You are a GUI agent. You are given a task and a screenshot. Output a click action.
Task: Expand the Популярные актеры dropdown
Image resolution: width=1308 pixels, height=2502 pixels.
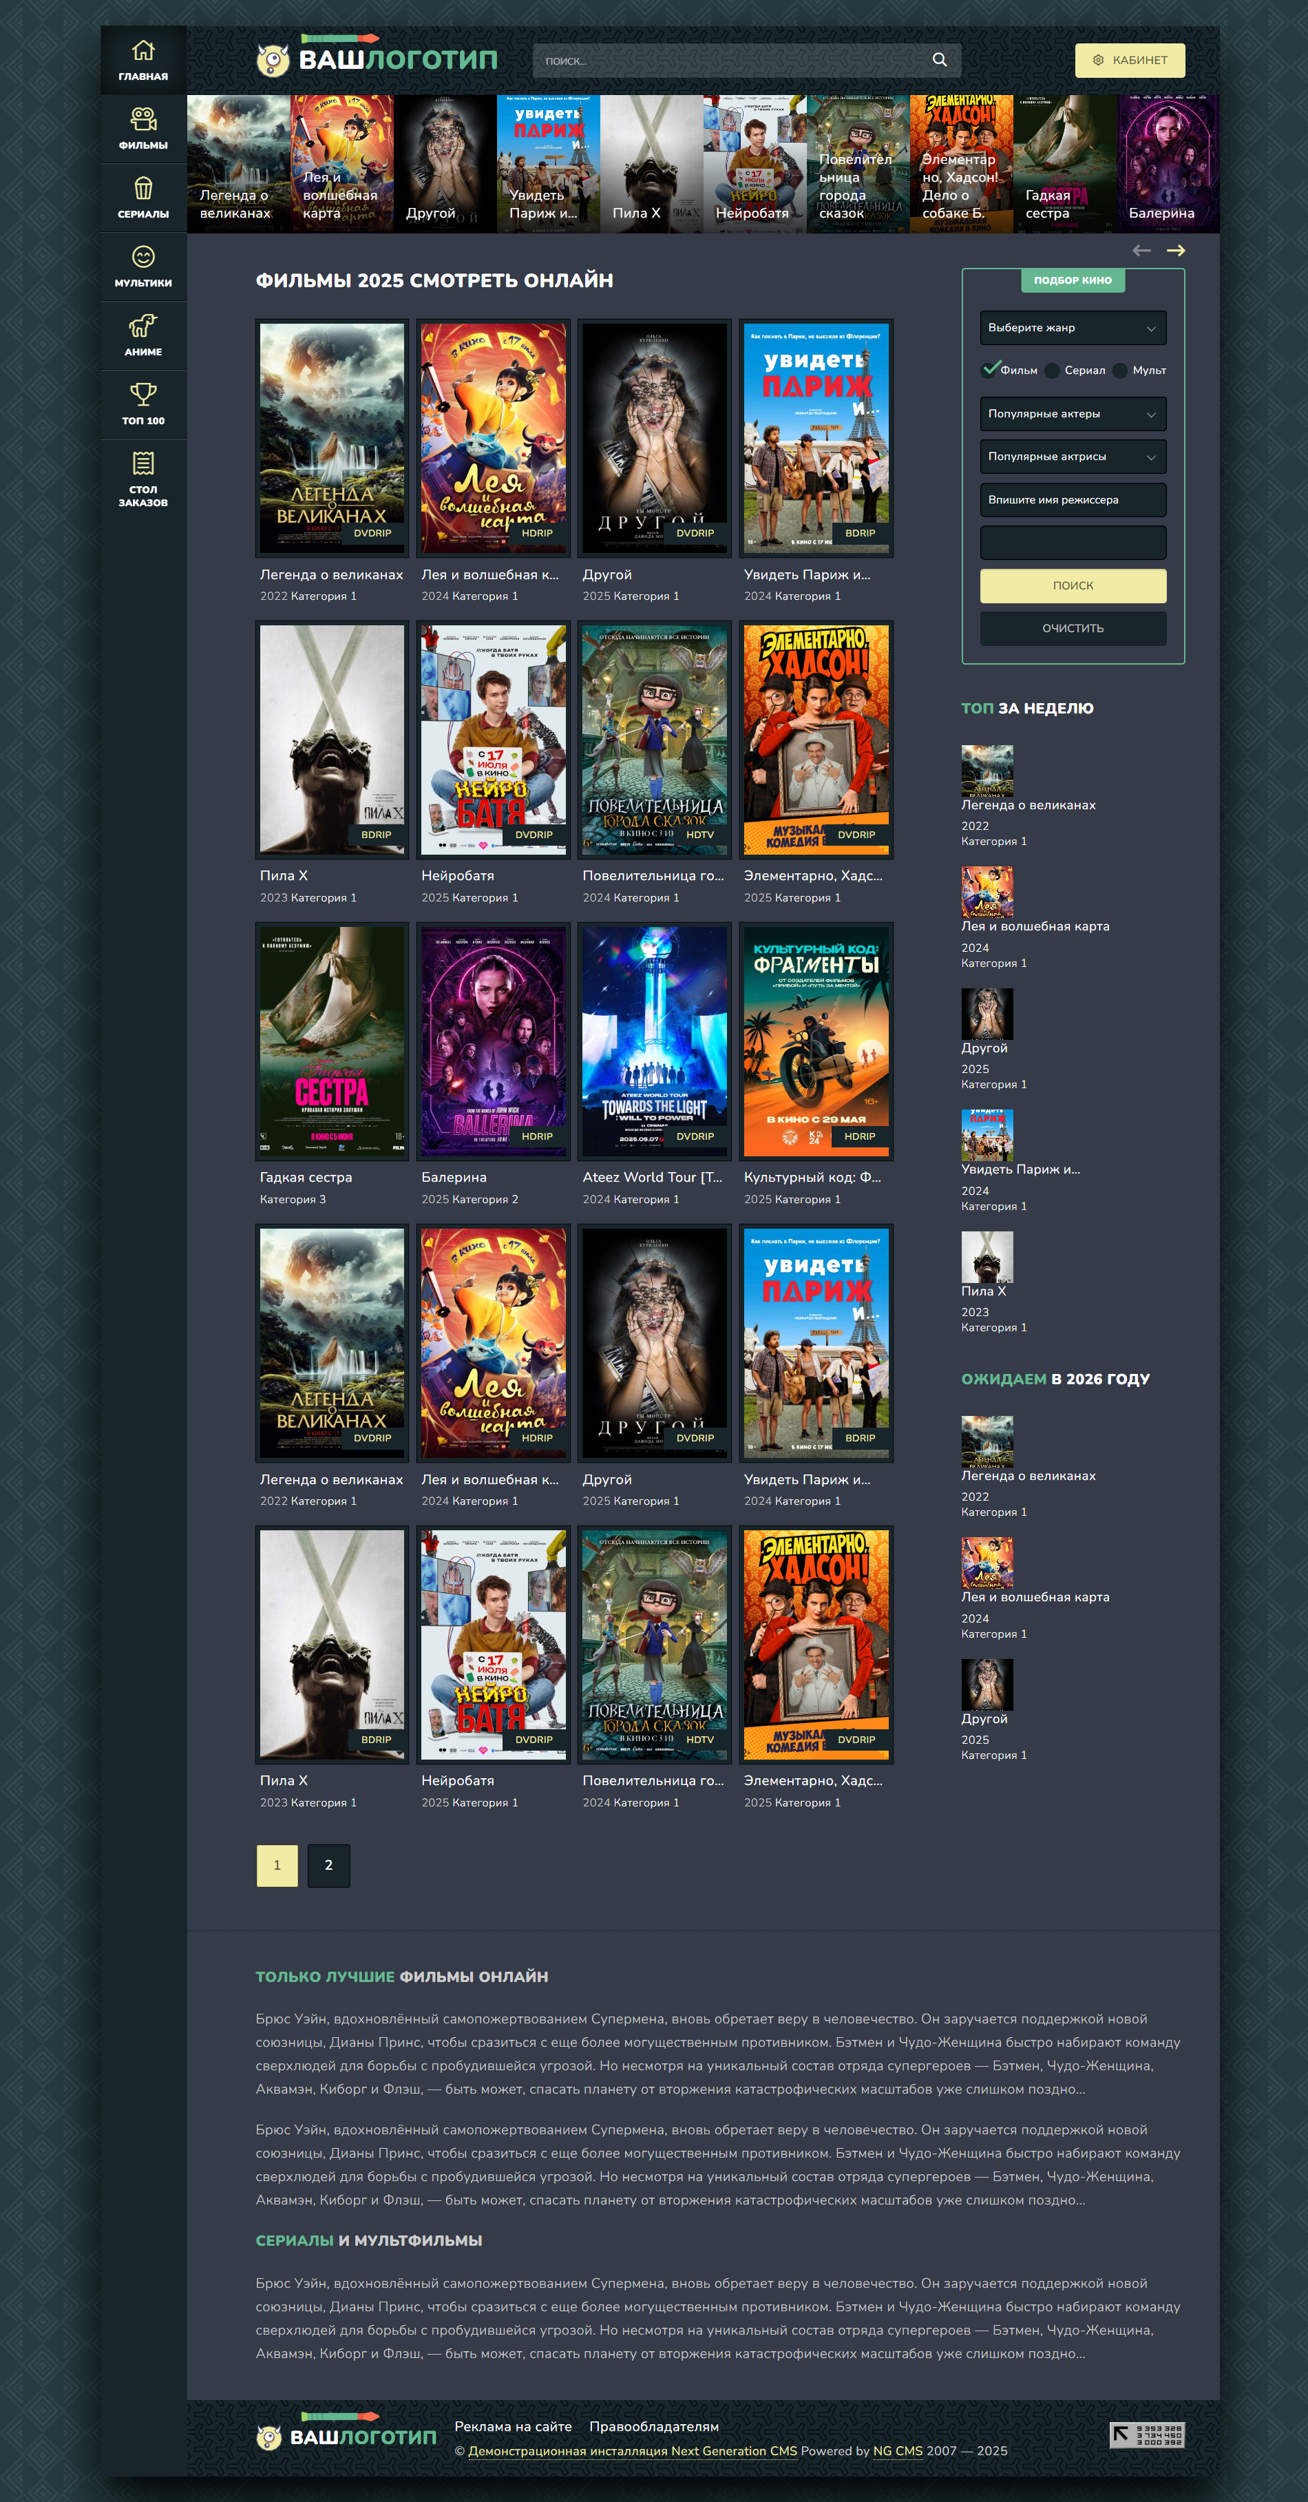click(1073, 414)
